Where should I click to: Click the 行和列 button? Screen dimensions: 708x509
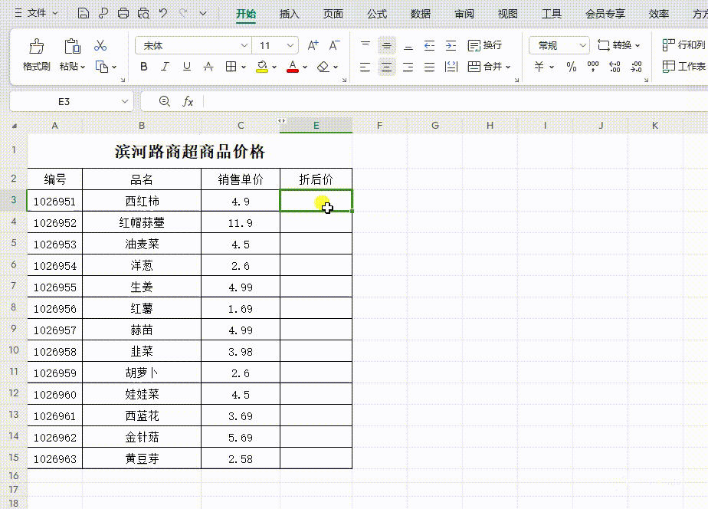click(683, 45)
